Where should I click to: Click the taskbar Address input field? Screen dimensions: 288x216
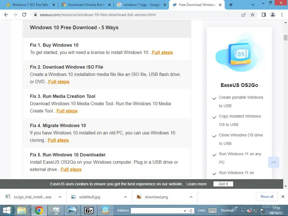pyautogui.click(x=157, y=210)
